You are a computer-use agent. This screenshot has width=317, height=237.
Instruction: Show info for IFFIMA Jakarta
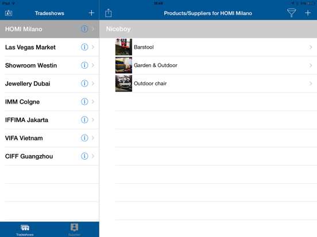[84, 120]
